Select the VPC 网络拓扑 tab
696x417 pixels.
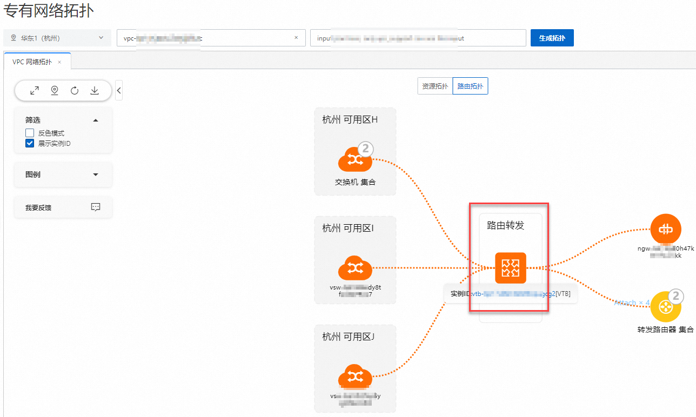pos(32,62)
